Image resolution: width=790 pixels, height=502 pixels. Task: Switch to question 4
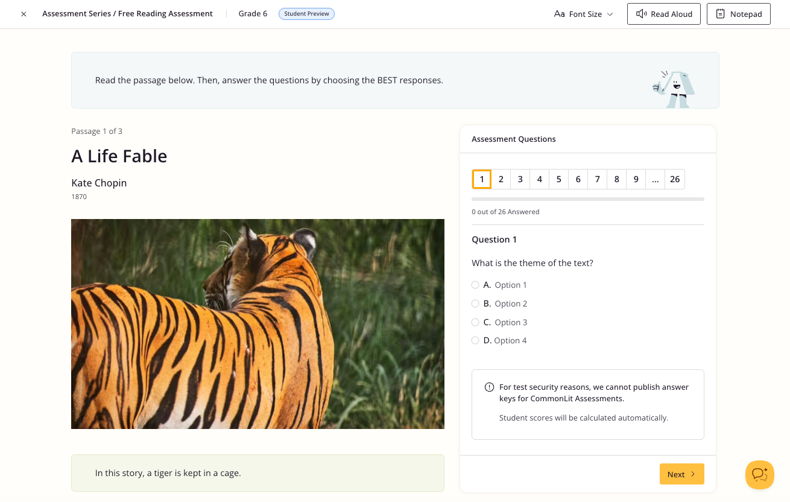[x=540, y=179]
